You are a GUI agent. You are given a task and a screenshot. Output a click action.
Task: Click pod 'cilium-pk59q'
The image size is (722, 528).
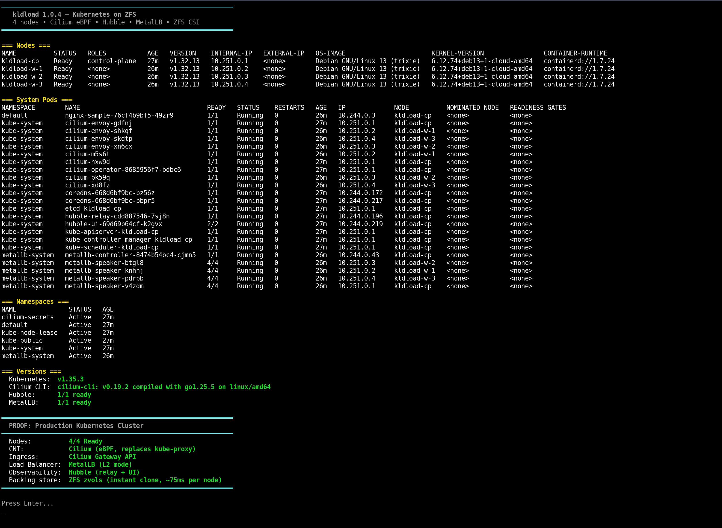point(87,177)
